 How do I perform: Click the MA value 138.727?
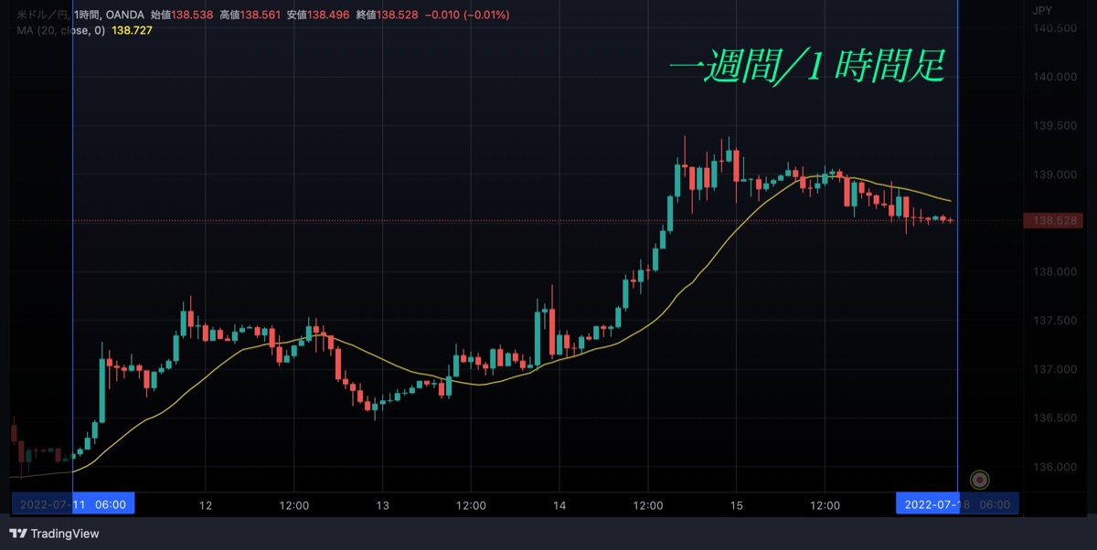coord(132,30)
